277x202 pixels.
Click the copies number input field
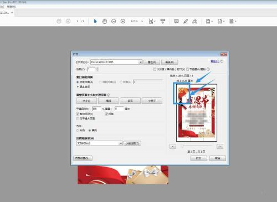(92, 69)
